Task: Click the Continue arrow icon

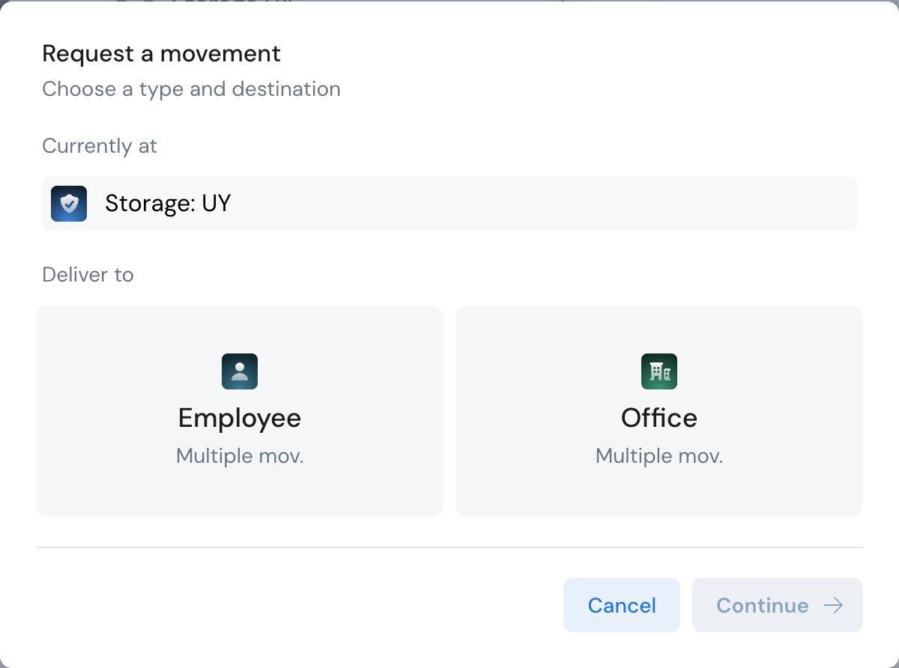Action: (833, 605)
